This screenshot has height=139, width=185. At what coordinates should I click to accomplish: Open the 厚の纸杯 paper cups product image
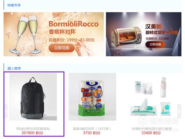coord(92,97)
